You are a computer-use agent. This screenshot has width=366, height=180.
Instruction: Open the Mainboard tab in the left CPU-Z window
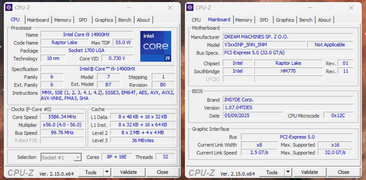[x=38, y=20]
